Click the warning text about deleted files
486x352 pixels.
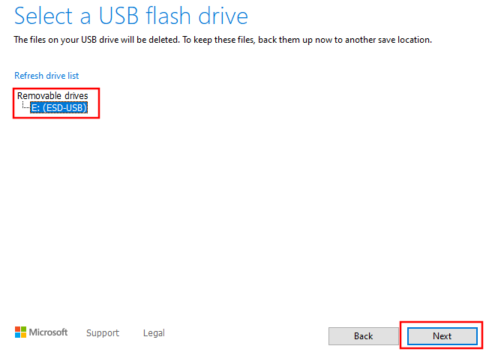coord(223,40)
